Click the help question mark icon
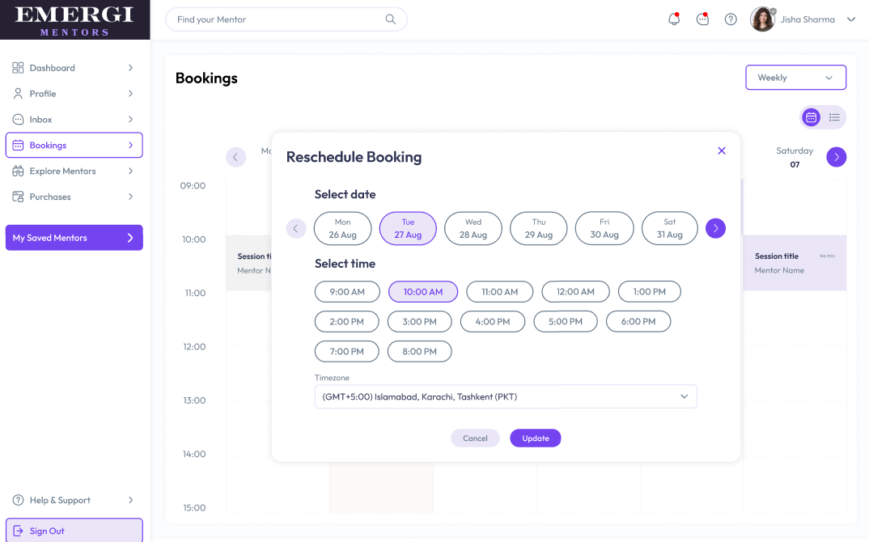The width and height of the screenshot is (869, 542). [x=731, y=19]
